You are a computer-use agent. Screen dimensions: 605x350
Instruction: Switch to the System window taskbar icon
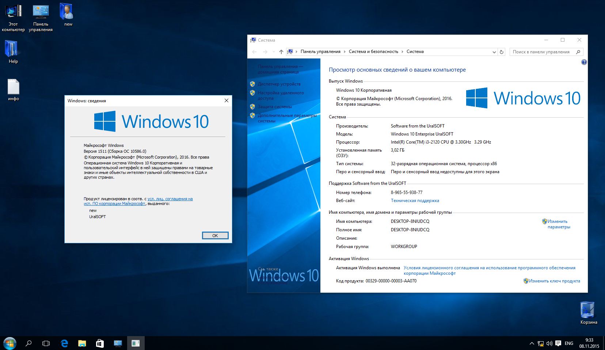tap(118, 343)
